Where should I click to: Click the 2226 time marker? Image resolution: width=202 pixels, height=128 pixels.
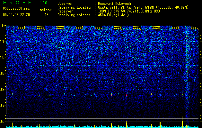(x=118, y=27)
